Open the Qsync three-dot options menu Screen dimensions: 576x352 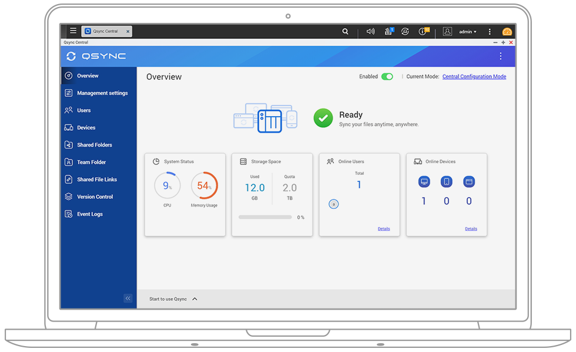click(501, 56)
